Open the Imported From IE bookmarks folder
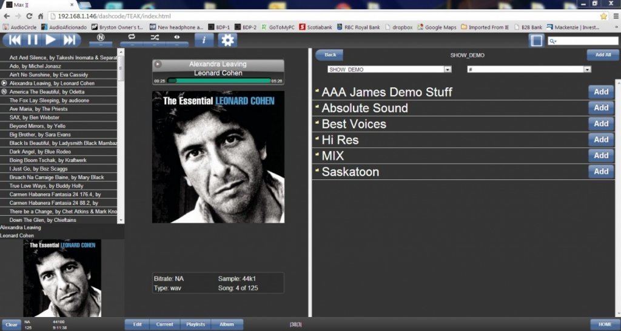This screenshot has height=331, width=621. coord(485,27)
